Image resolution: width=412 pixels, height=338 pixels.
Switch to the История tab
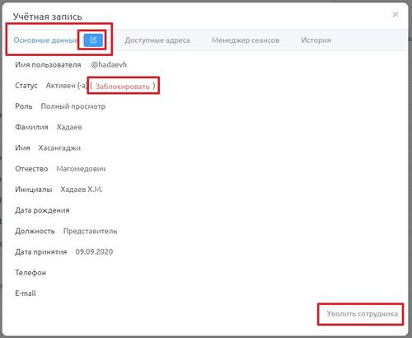coord(316,40)
